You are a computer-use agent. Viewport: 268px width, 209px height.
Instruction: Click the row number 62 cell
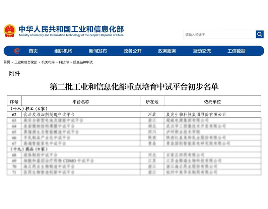14,115
